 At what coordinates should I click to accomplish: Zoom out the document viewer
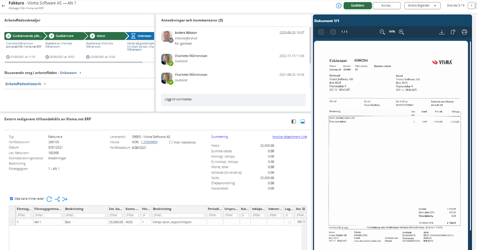tap(382, 32)
